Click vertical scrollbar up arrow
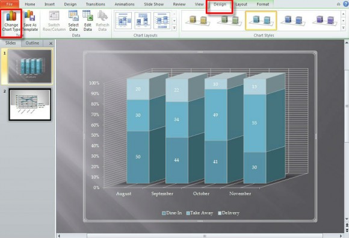Image resolution: width=349 pixels, height=238 pixels. click(347, 42)
